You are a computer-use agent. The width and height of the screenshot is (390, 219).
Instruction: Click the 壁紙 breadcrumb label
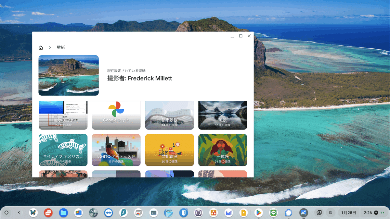point(61,48)
